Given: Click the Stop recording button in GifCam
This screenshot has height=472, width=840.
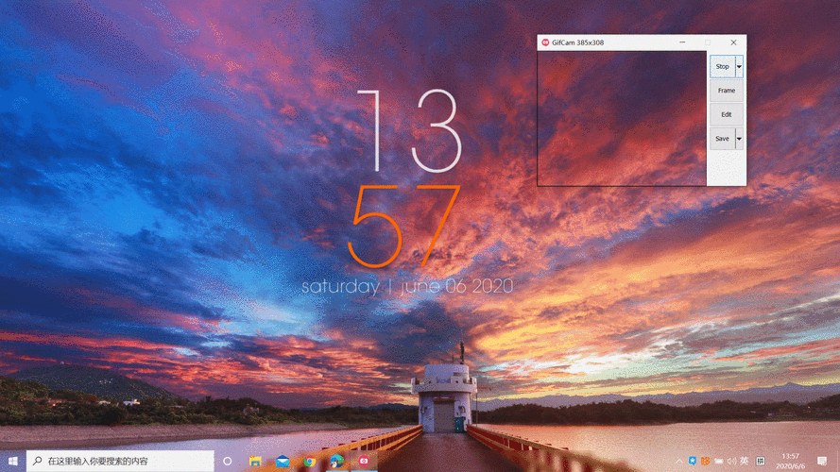Looking at the screenshot, I should (722, 67).
